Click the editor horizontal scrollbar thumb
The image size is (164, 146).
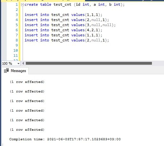(x=89, y=63)
